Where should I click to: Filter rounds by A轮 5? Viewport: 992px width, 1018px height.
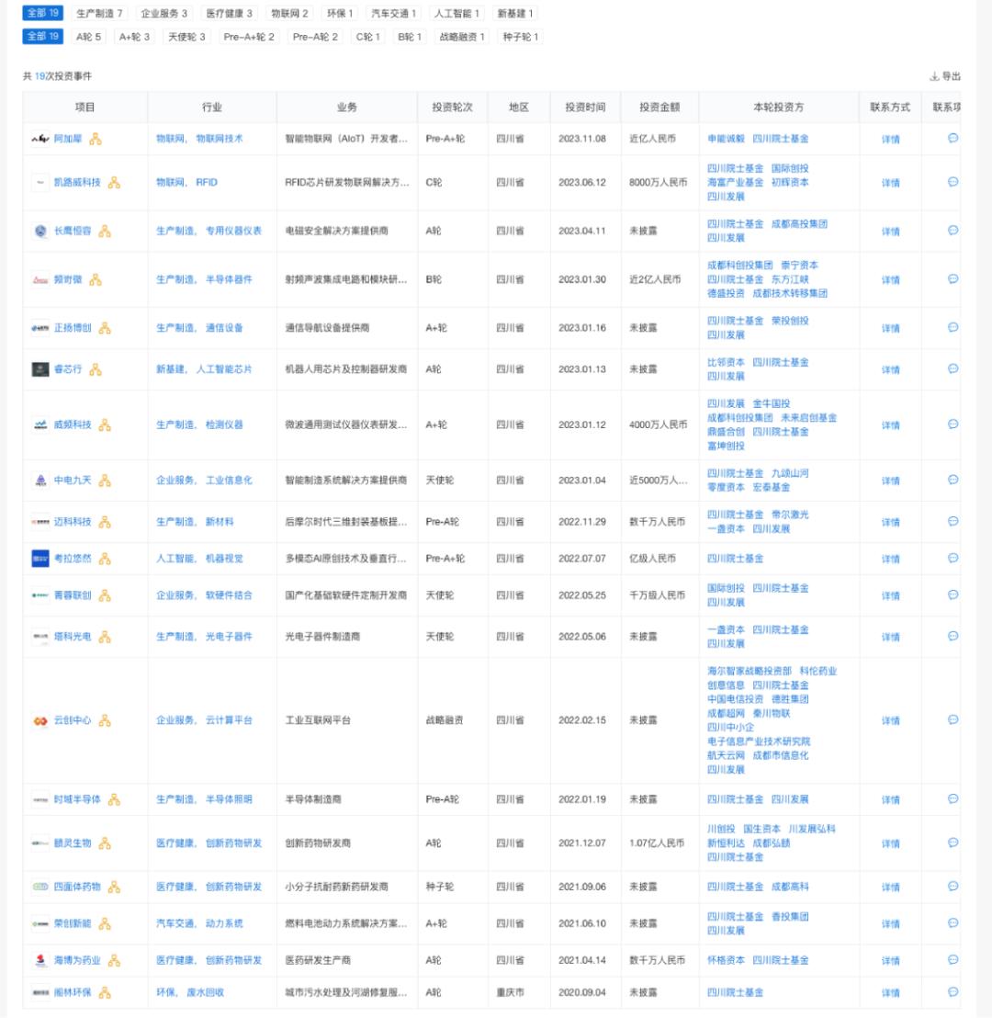pos(89,37)
